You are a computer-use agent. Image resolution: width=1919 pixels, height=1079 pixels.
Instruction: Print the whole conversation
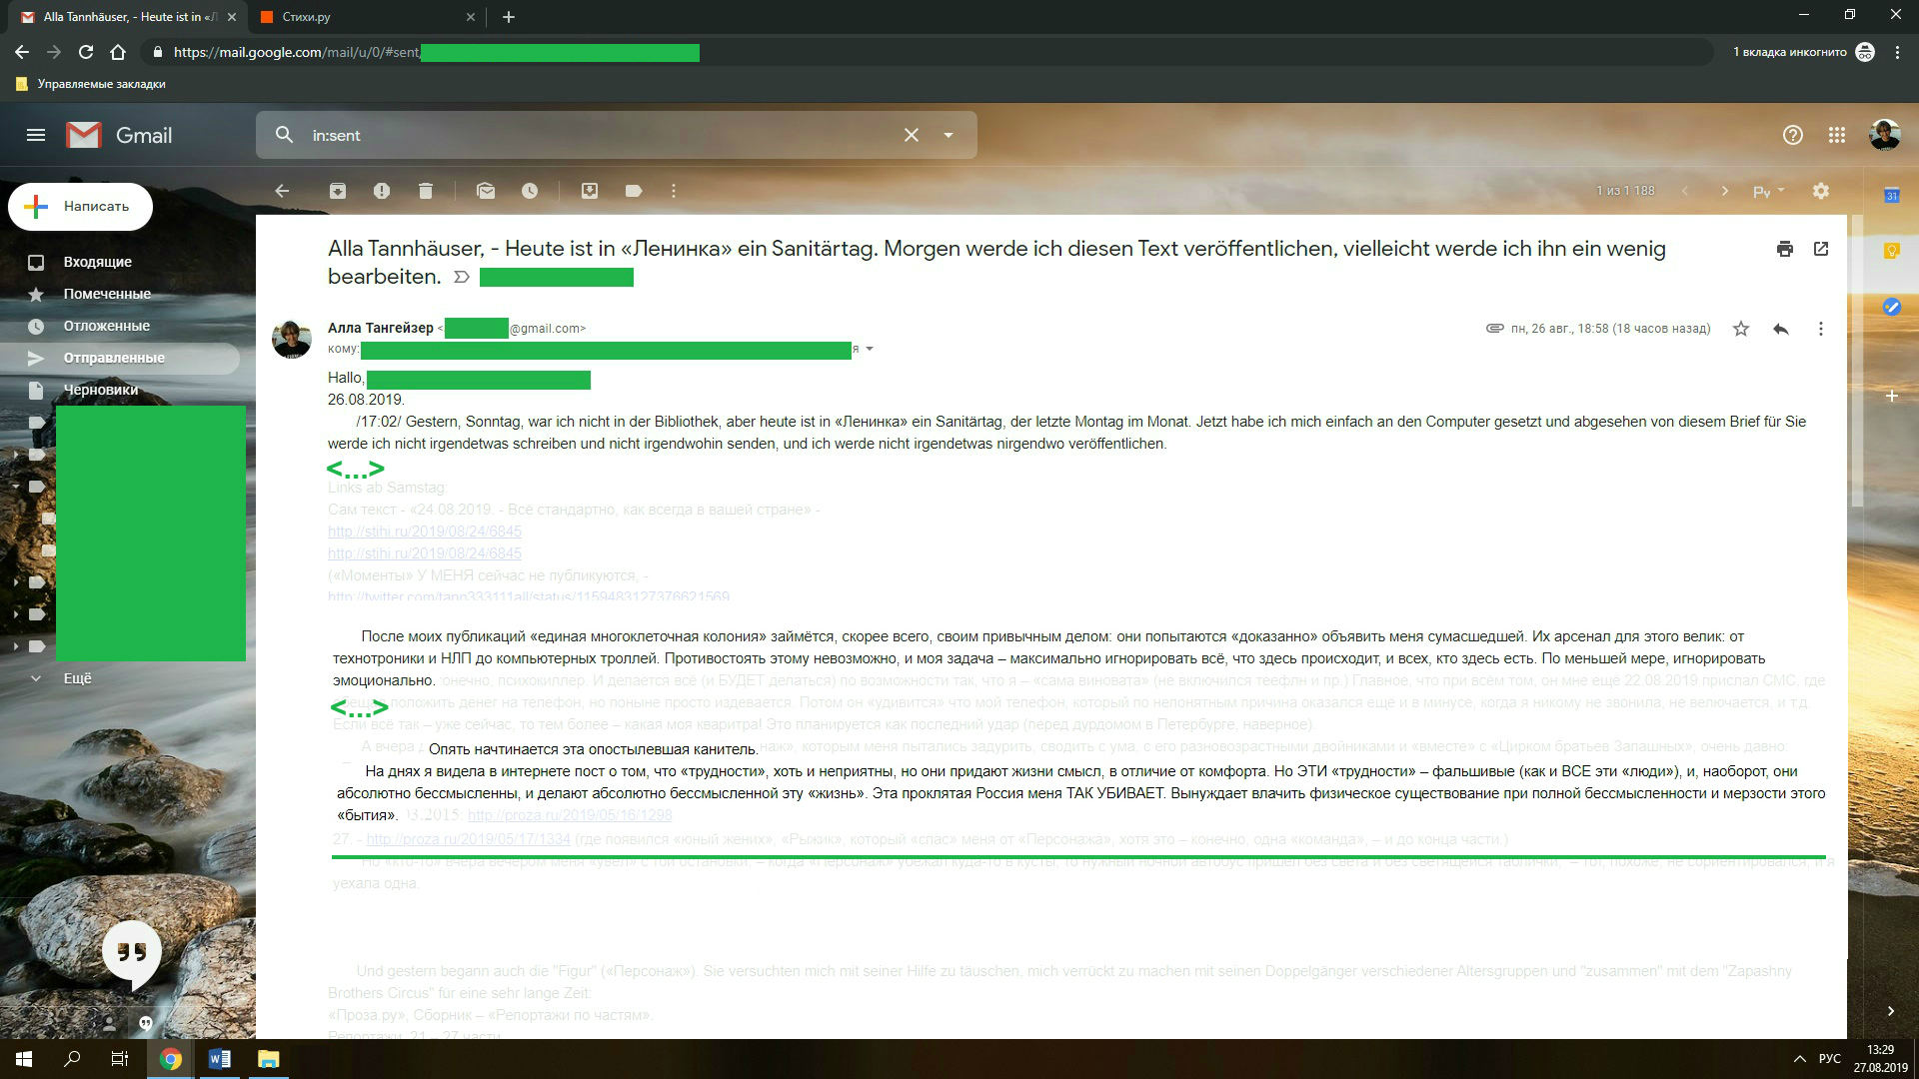point(1785,249)
